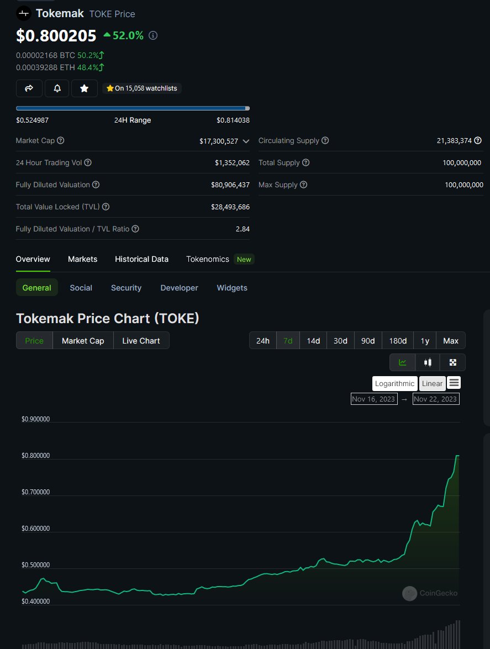Open Max Supply help icon
Viewport: 490px width, 649px height.
point(303,184)
